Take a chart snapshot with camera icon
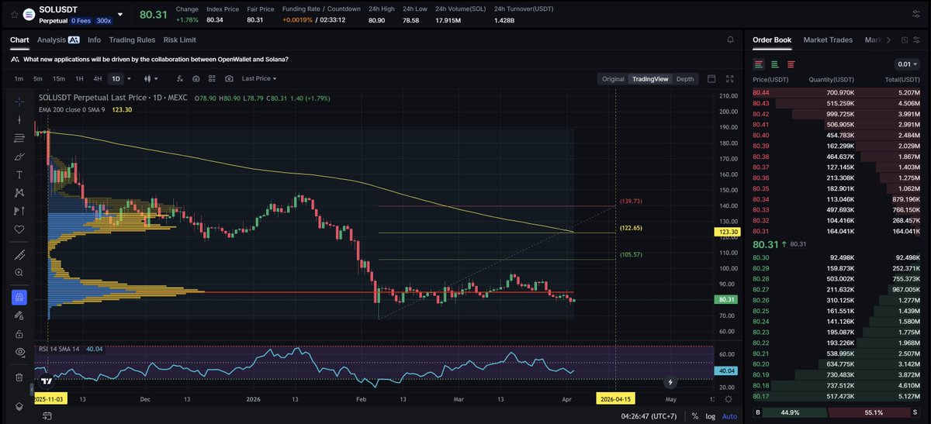This screenshot has height=424, width=931. (229, 78)
